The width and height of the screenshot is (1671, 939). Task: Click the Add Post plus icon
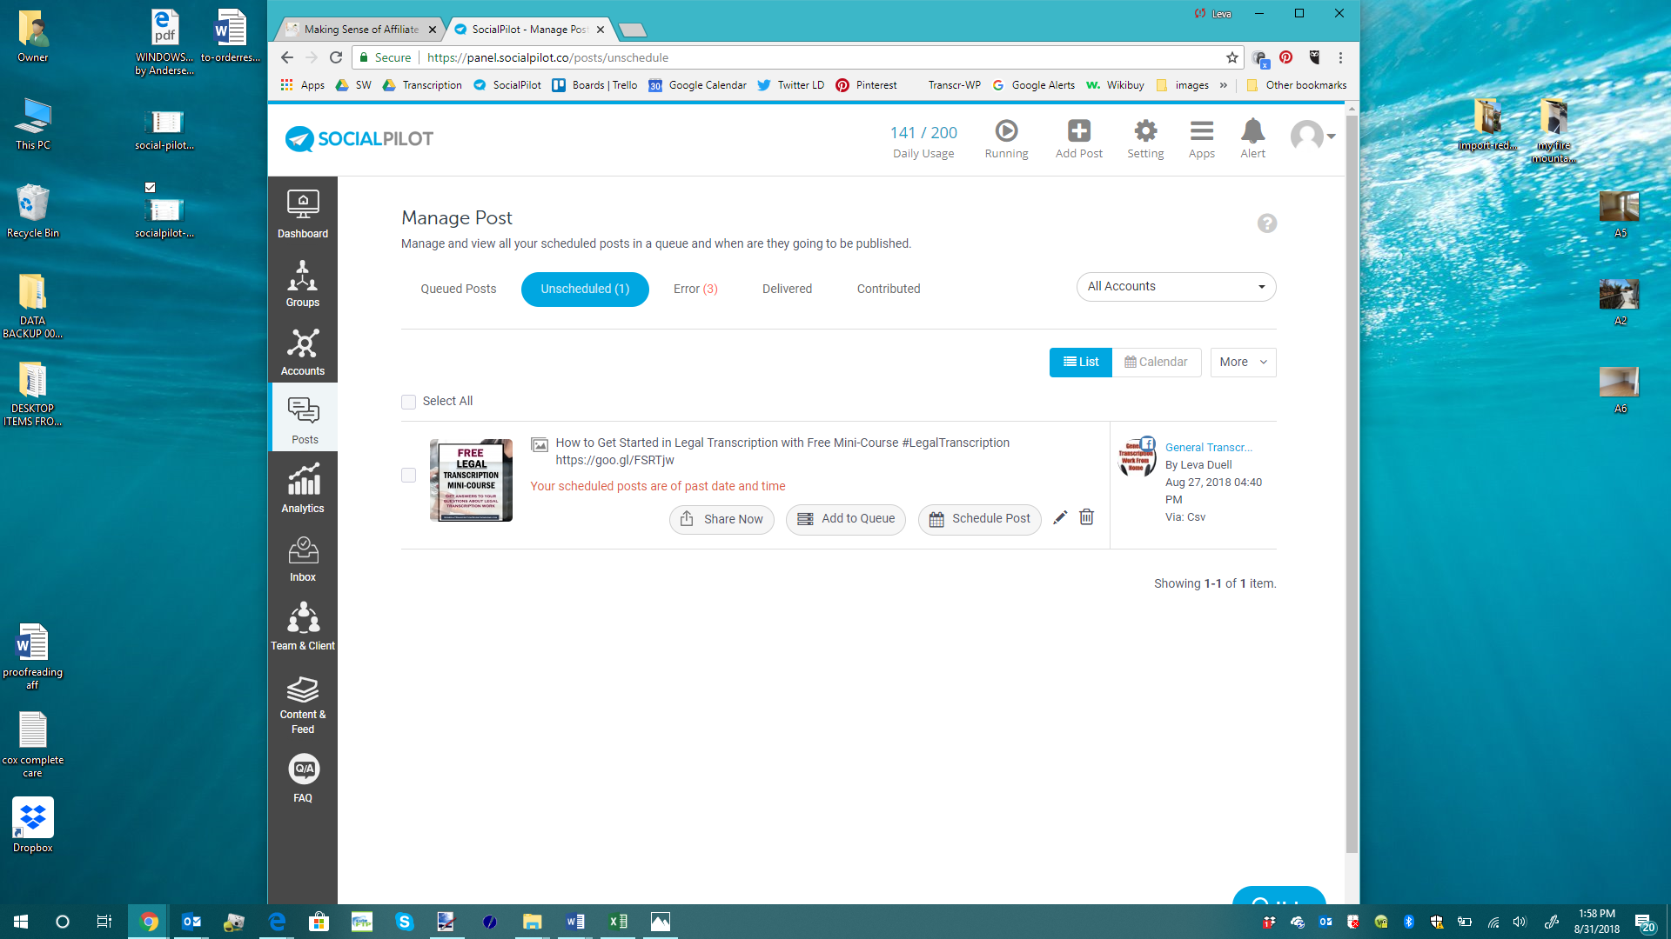(1078, 132)
